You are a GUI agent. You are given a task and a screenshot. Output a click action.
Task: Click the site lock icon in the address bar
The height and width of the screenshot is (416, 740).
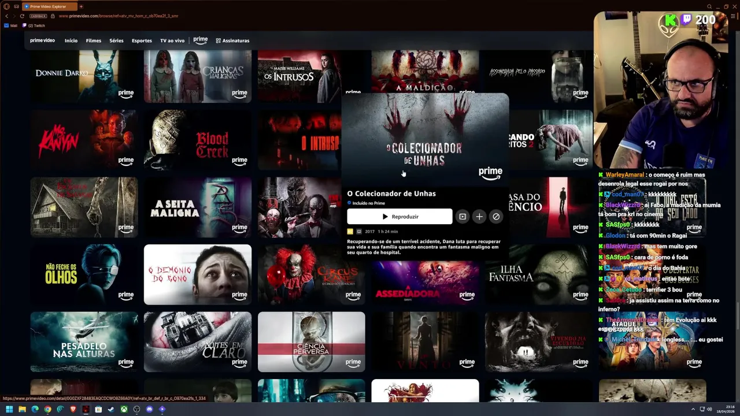53,16
